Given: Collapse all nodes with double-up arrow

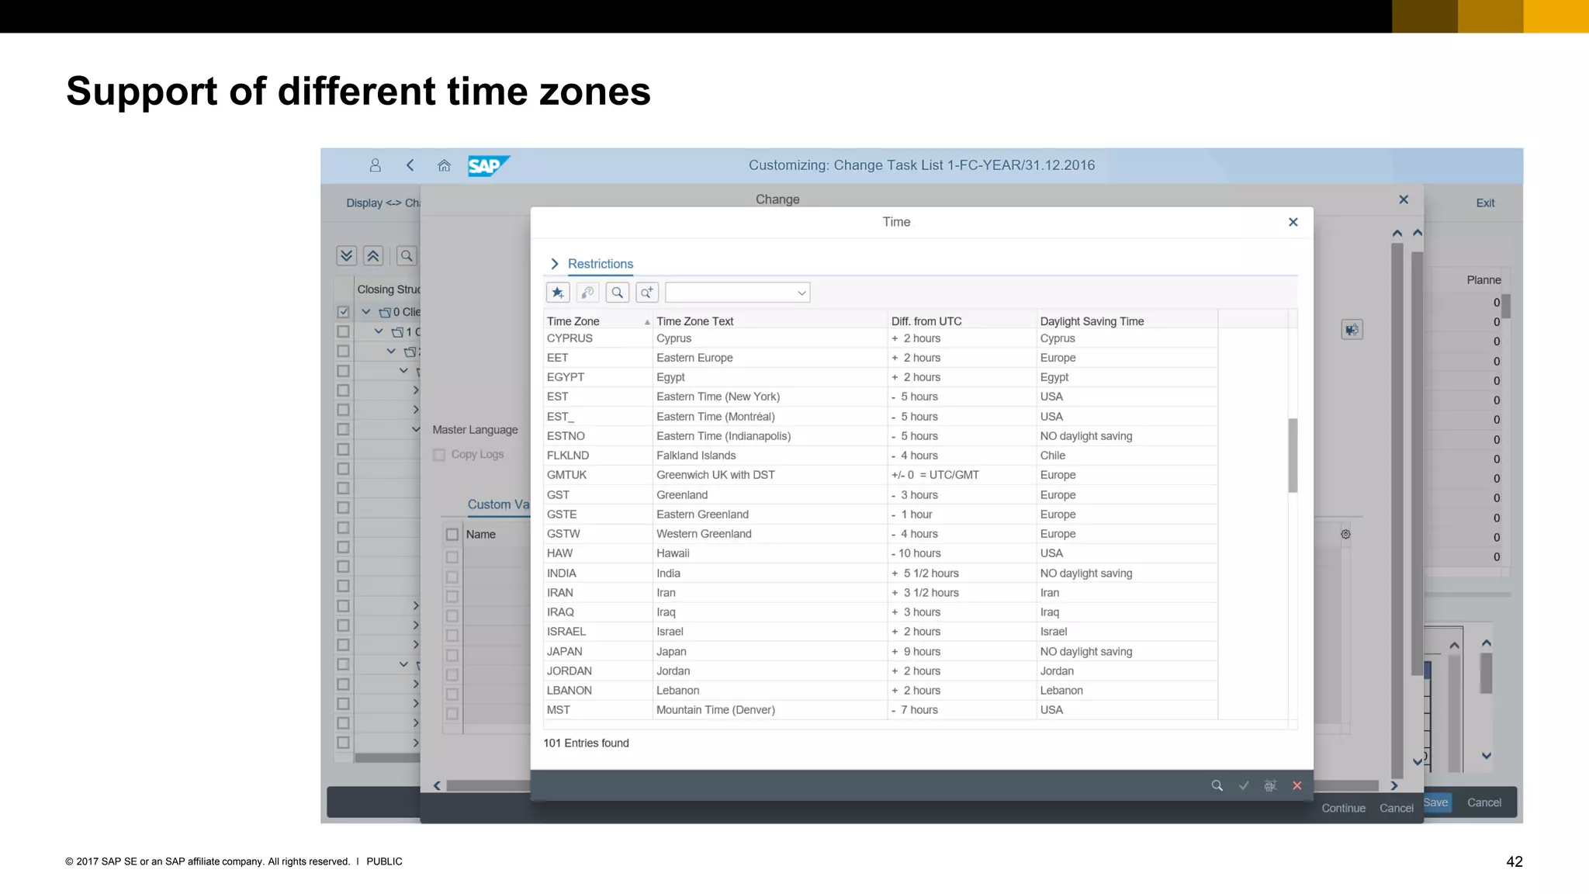Looking at the screenshot, I should (x=373, y=255).
